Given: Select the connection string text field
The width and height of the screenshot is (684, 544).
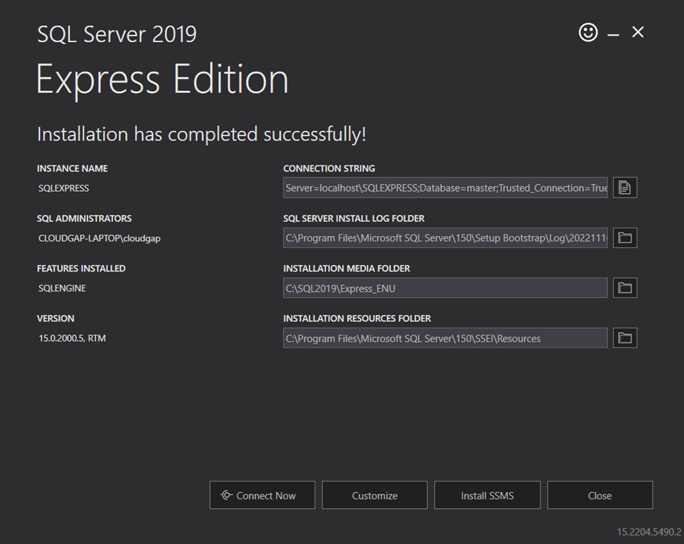Looking at the screenshot, I should pos(446,188).
